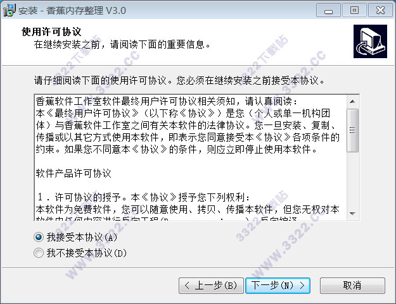Click the 1．许可协议的授予 line in the agreement
This screenshot has height=304, width=396.
pos(144,197)
